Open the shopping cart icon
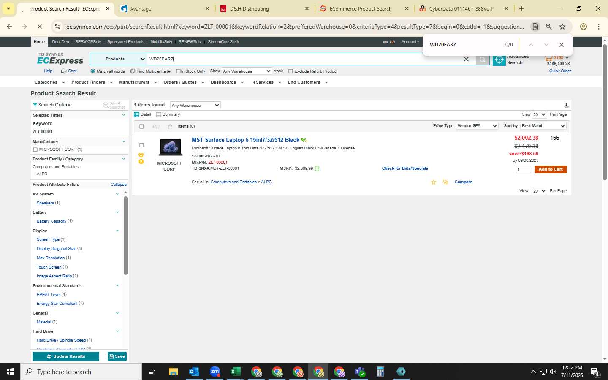Viewport: 608px width, 380px height. pyautogui.click(x=548, y=58)
